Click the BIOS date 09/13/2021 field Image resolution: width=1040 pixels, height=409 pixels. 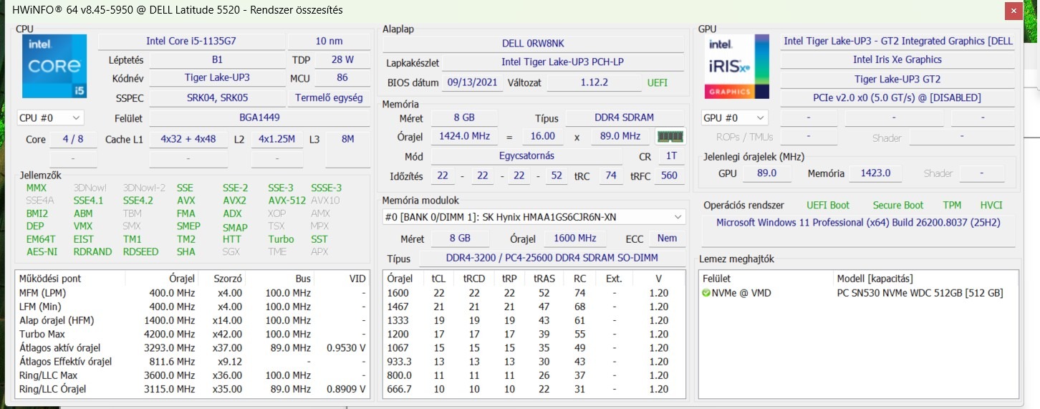pyautogui.click(x=471, y=82)
